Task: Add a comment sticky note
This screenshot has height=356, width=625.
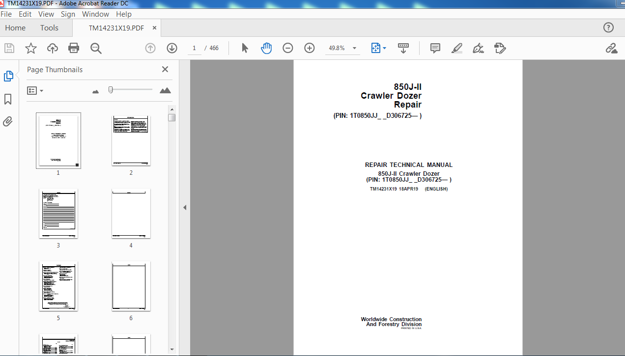Action: (435, 48)
